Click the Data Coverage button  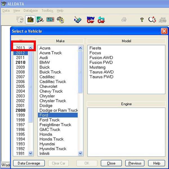(29, 163)
